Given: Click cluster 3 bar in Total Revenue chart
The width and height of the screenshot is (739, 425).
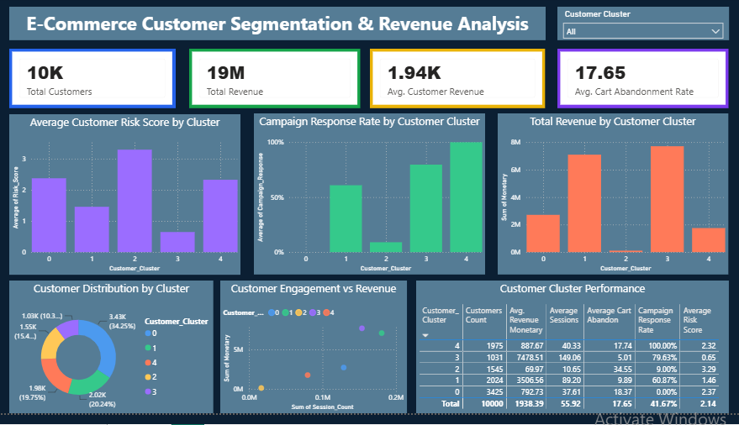Looking at the screenshot, I should point(667,199).
